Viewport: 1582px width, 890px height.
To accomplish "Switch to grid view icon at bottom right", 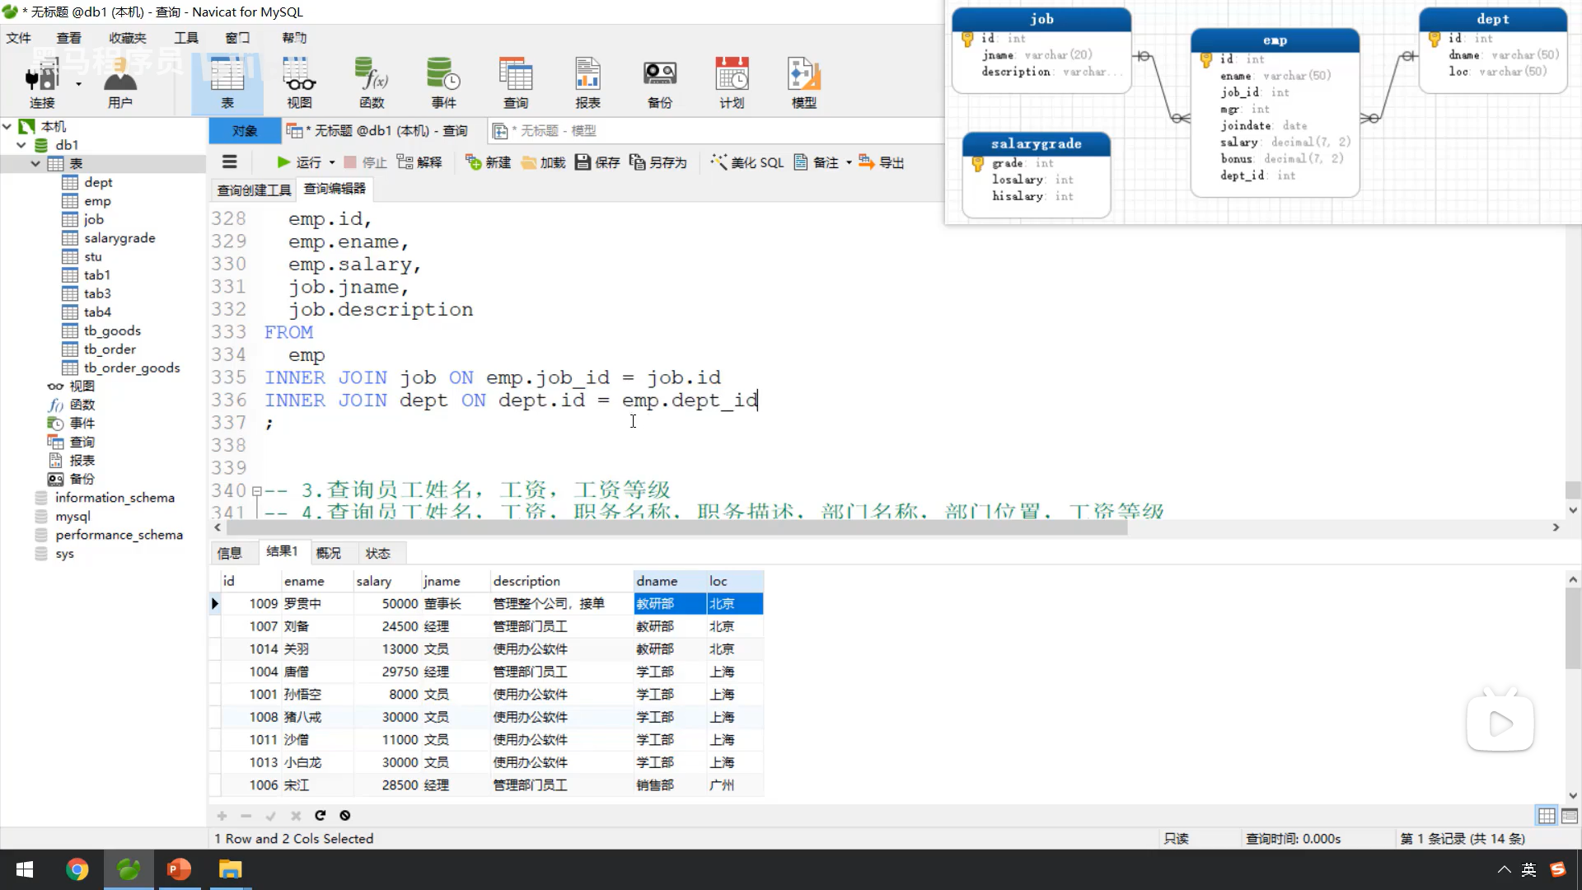I will [x=1547, y=816].
